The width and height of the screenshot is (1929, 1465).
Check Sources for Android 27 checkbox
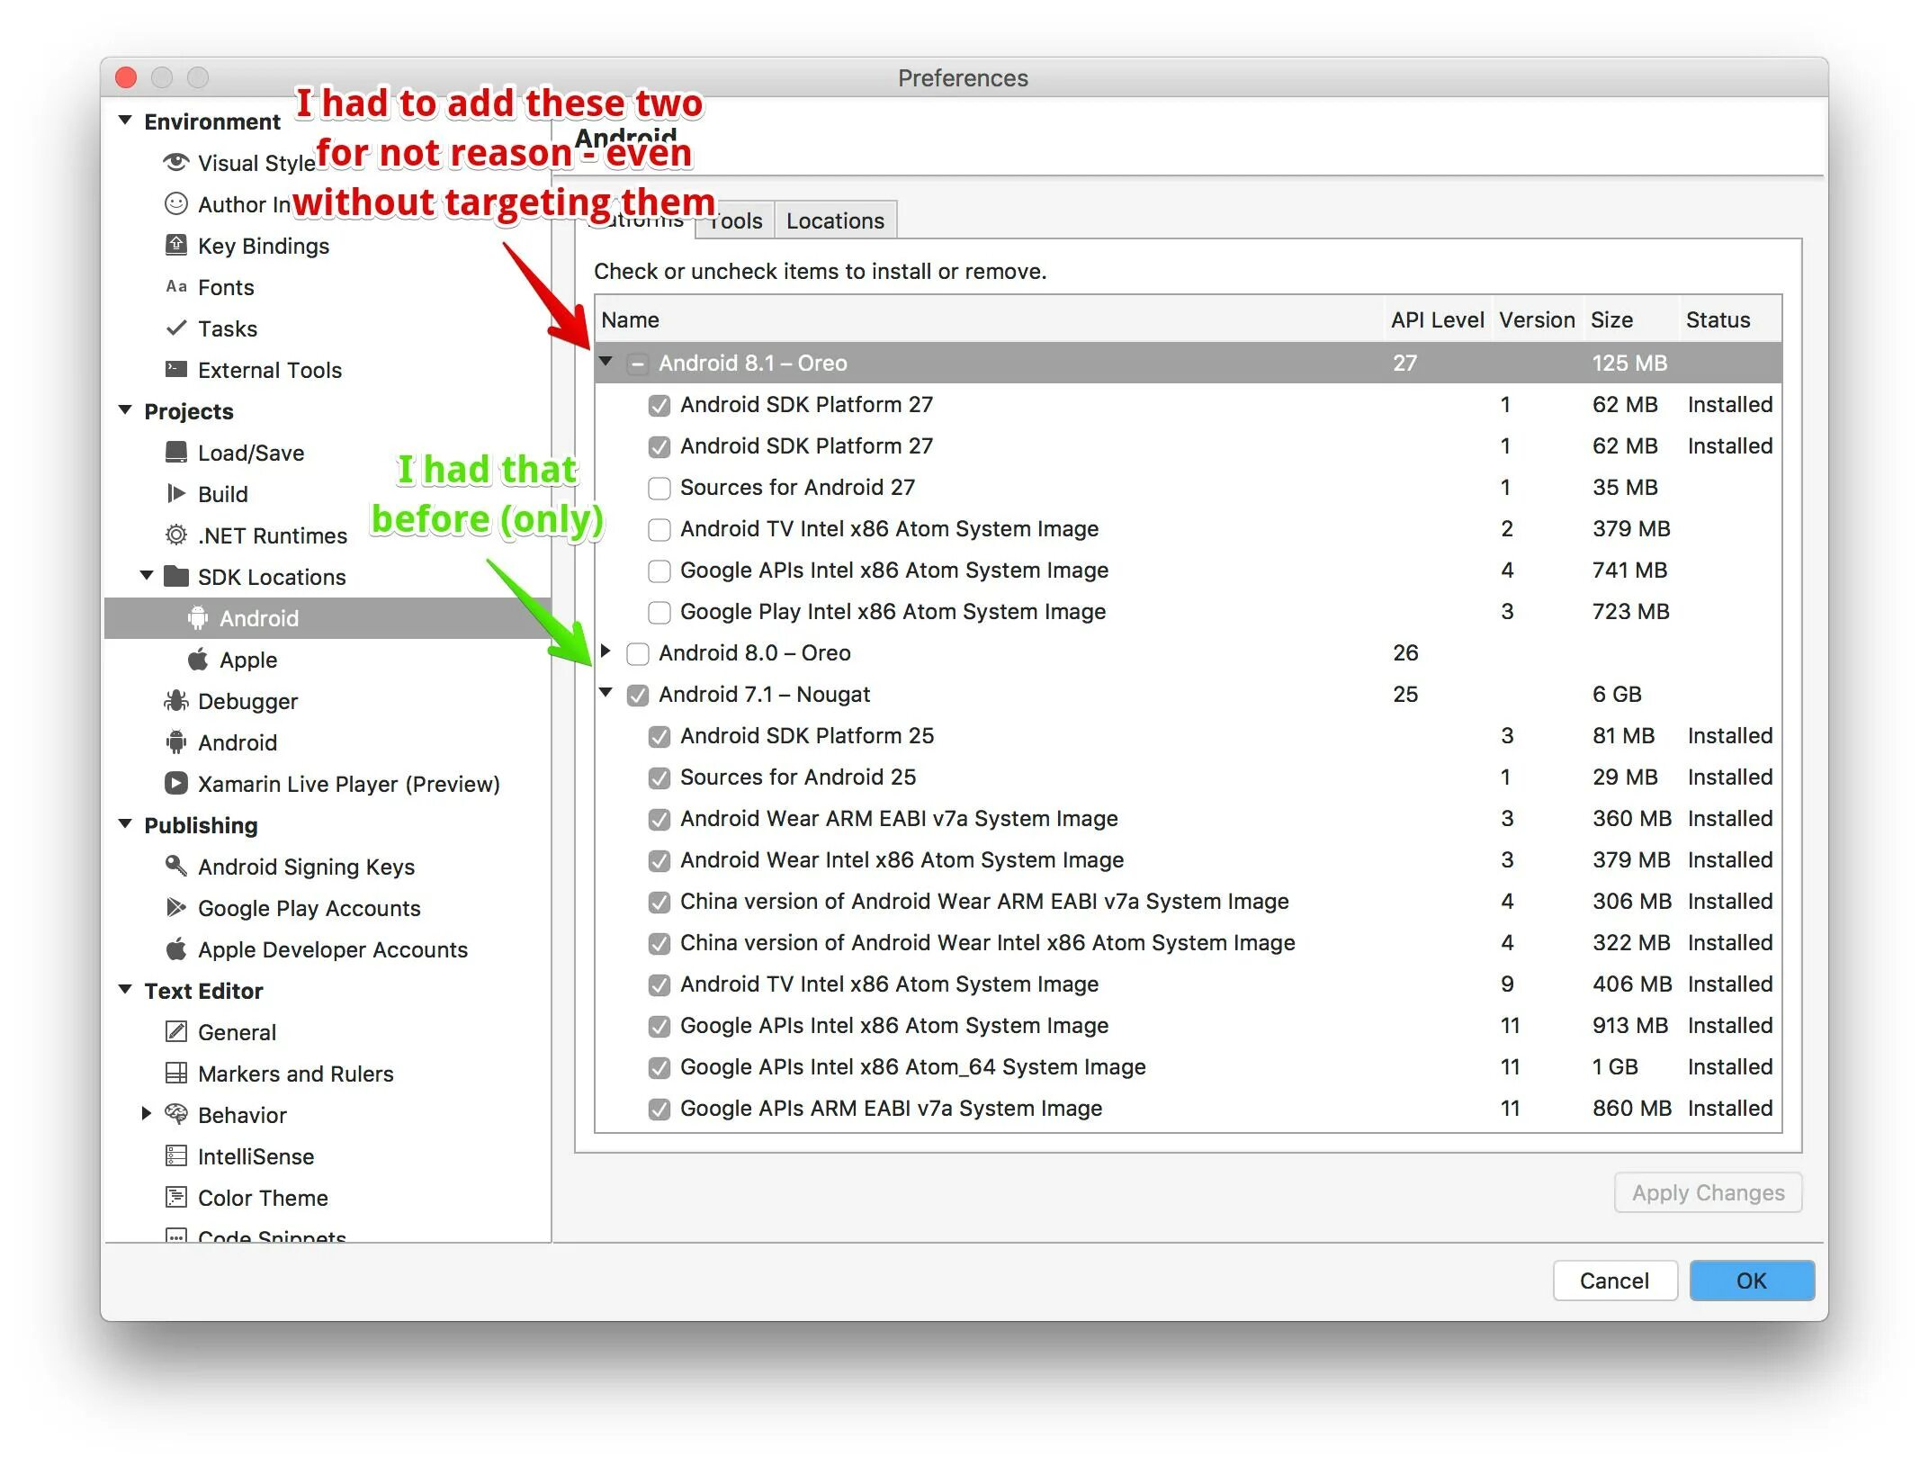[659, 488]
